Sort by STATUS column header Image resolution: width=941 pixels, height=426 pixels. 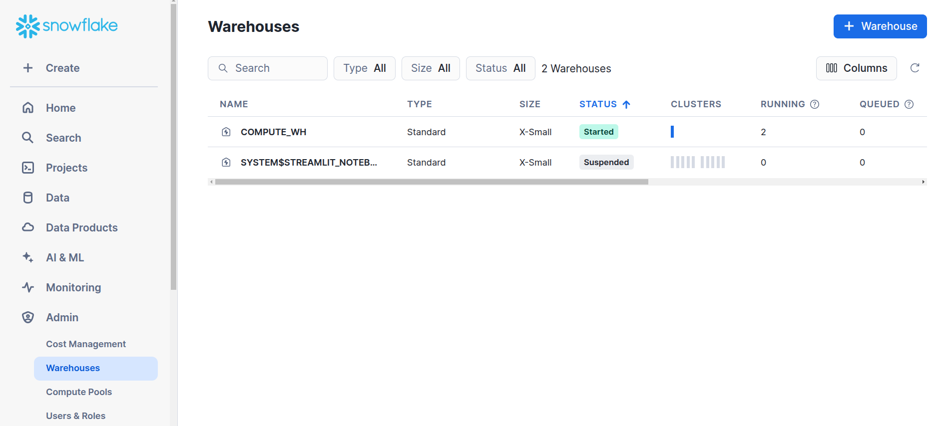point(598,104)
